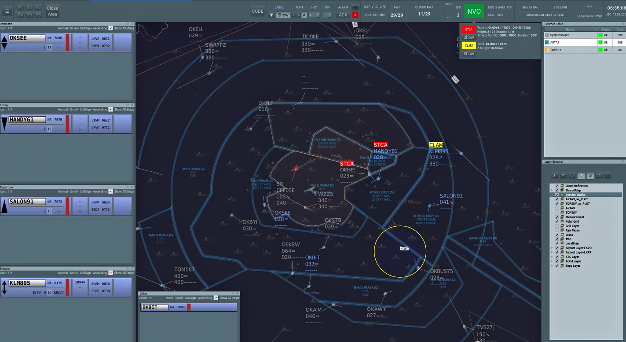This screenshot has height=342, width=626.
Task: Click the yellow CLAM alert swatch
Action: 469,45
